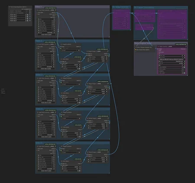Image resolution: width=195 pixels, height=183 pixels.
Task: Select the 02 Frame Interpolation group title
Action: click(x=144, y=7)
